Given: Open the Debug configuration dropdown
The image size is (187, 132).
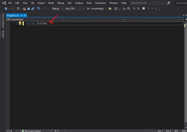Looking at the screenshot, I should 57,9.
